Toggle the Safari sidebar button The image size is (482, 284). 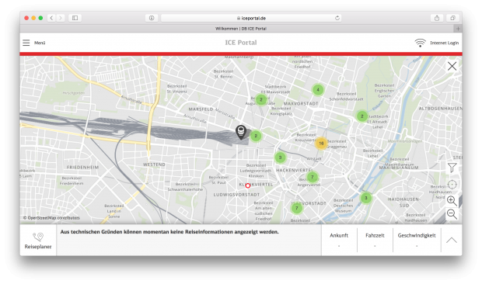[x=75, y=18]
